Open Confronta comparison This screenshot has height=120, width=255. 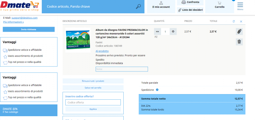(190, 3)
